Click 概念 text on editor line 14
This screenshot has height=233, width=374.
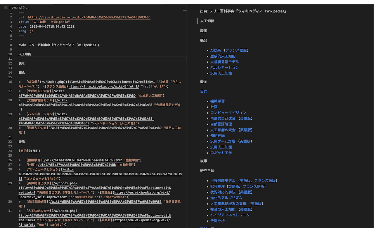click(x=22, y=73)
